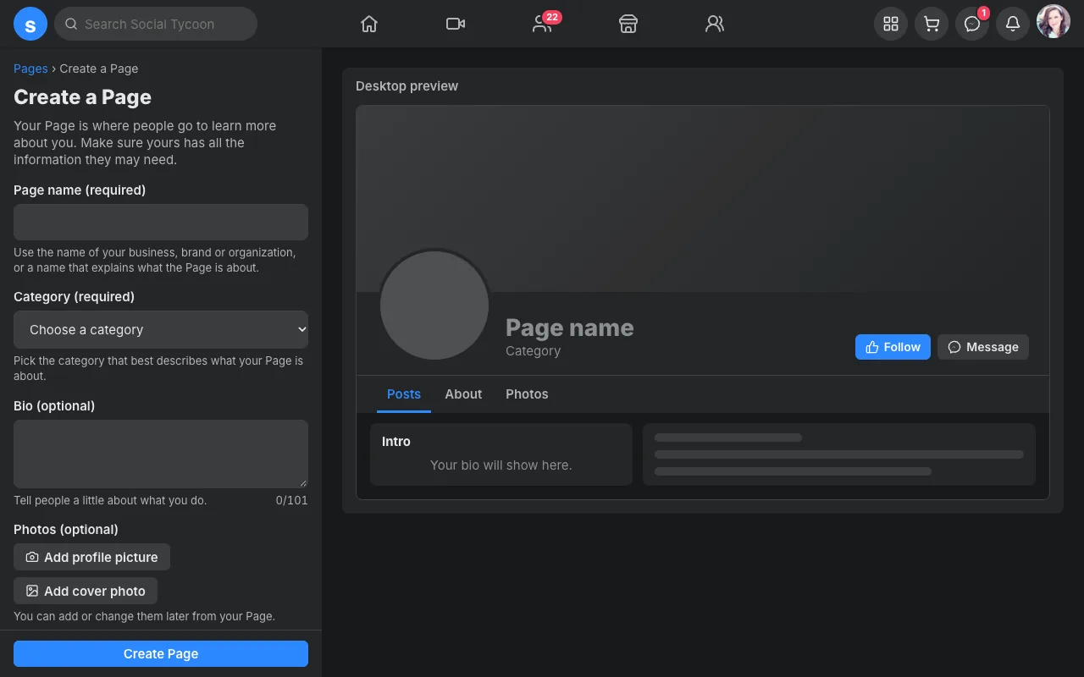Click the Message button in preview
This screenshot has width=1084, height=677.
[983, 347]
